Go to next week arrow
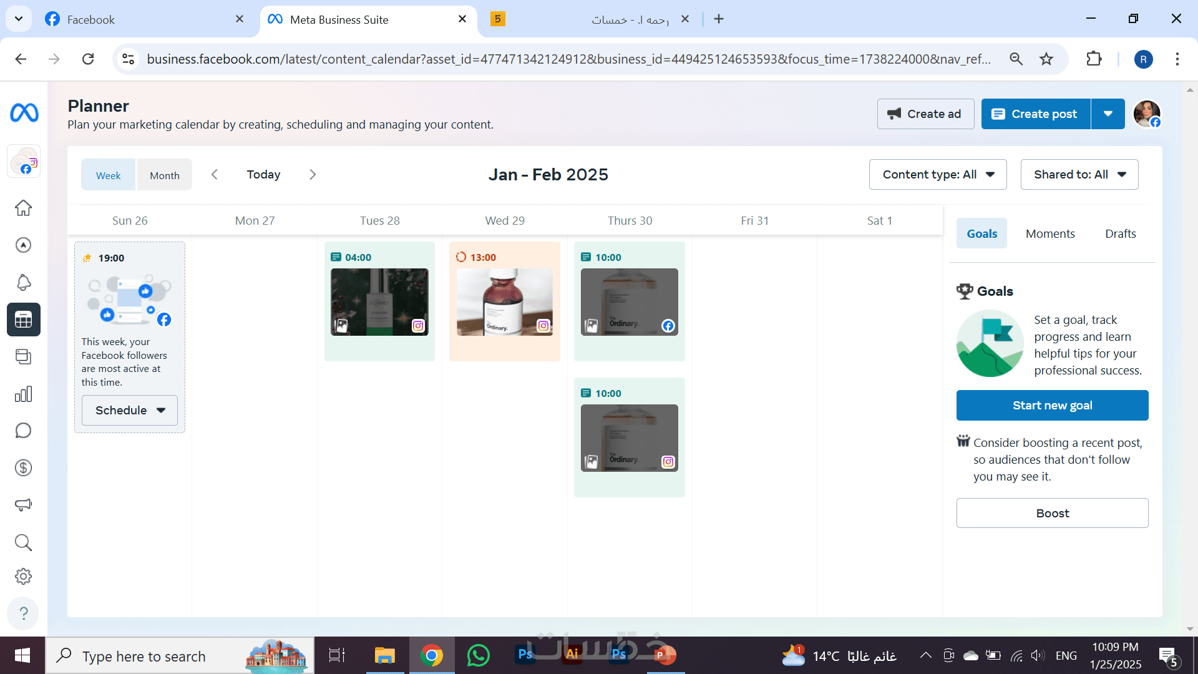This screenshot has height=674, width=1198. pyautogui.click(x=313, y=175)
